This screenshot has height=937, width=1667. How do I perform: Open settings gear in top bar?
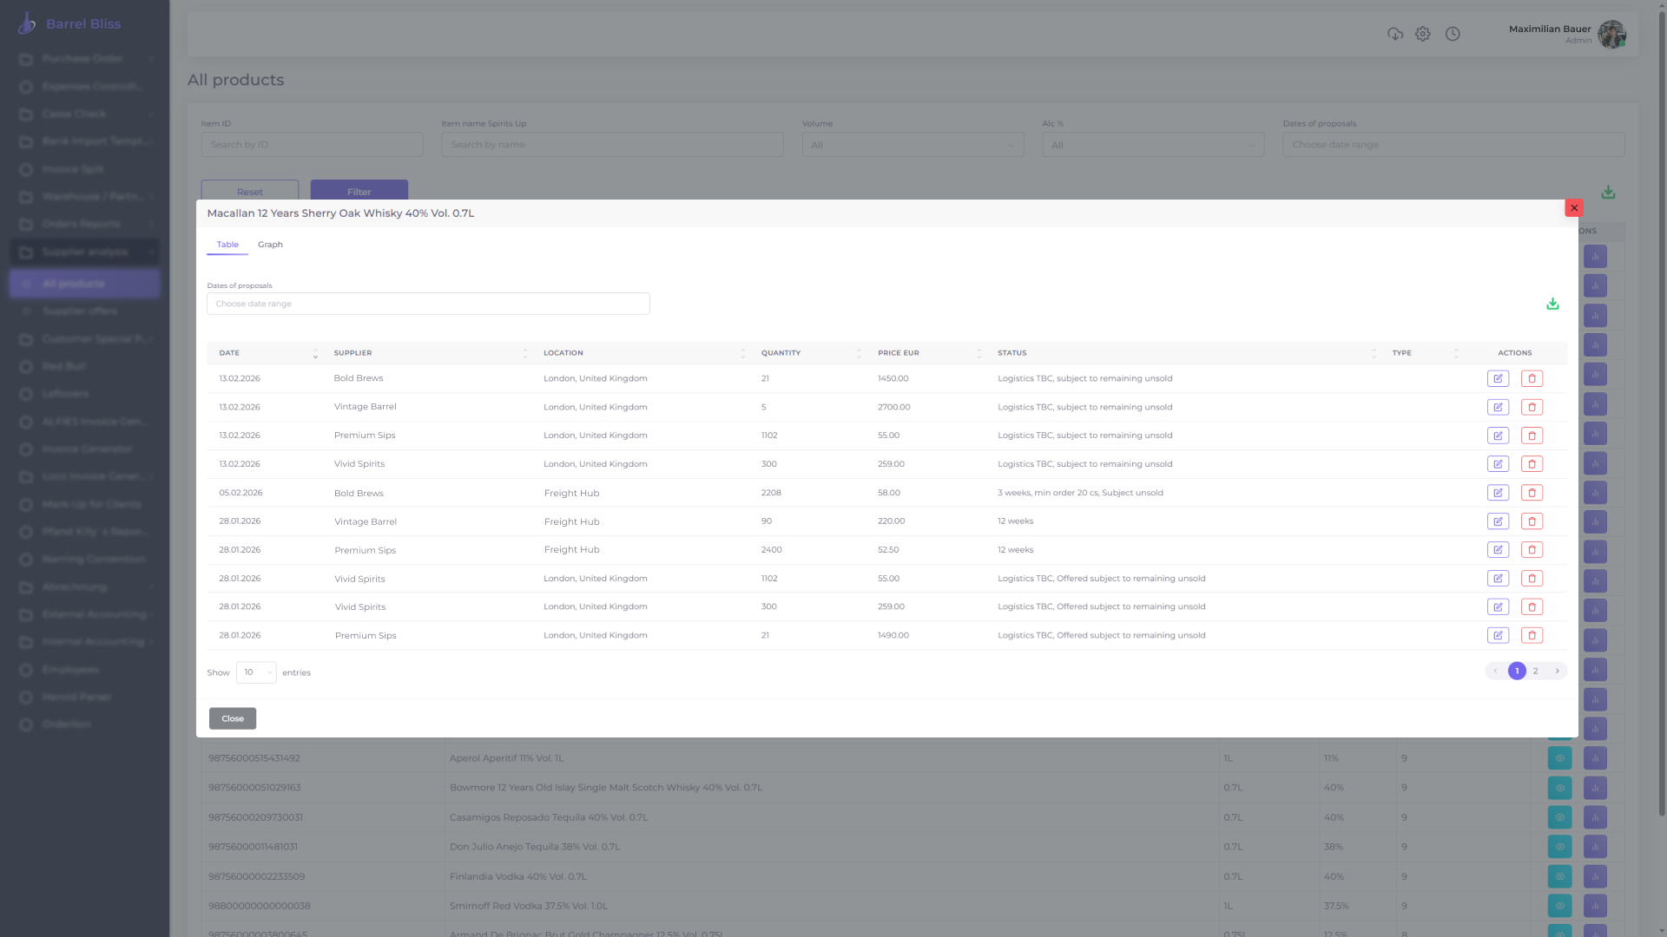(1422, 34)
